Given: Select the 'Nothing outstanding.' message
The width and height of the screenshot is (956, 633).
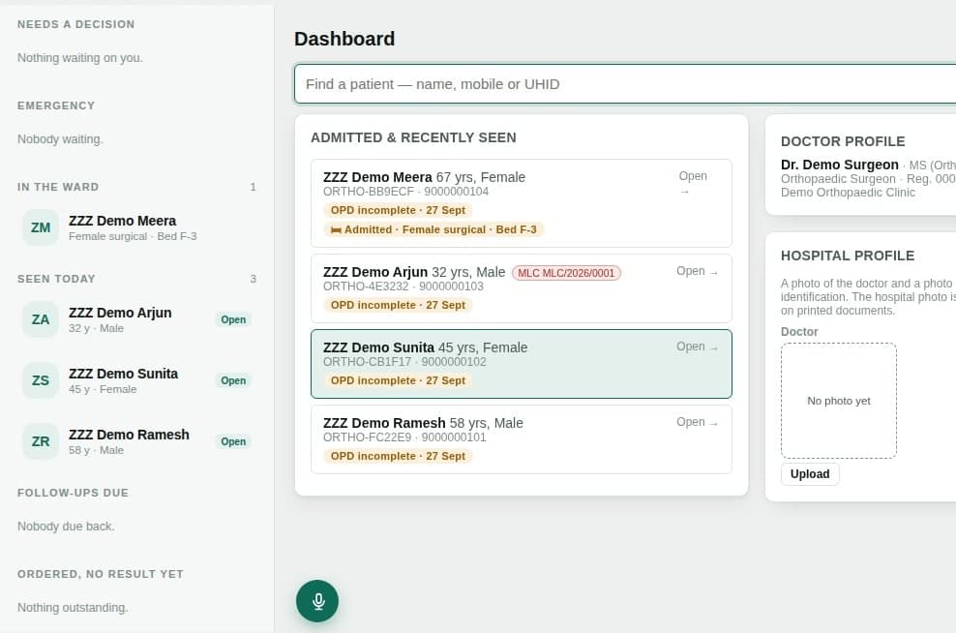Looking at the screenshot, I should (73, 608).
